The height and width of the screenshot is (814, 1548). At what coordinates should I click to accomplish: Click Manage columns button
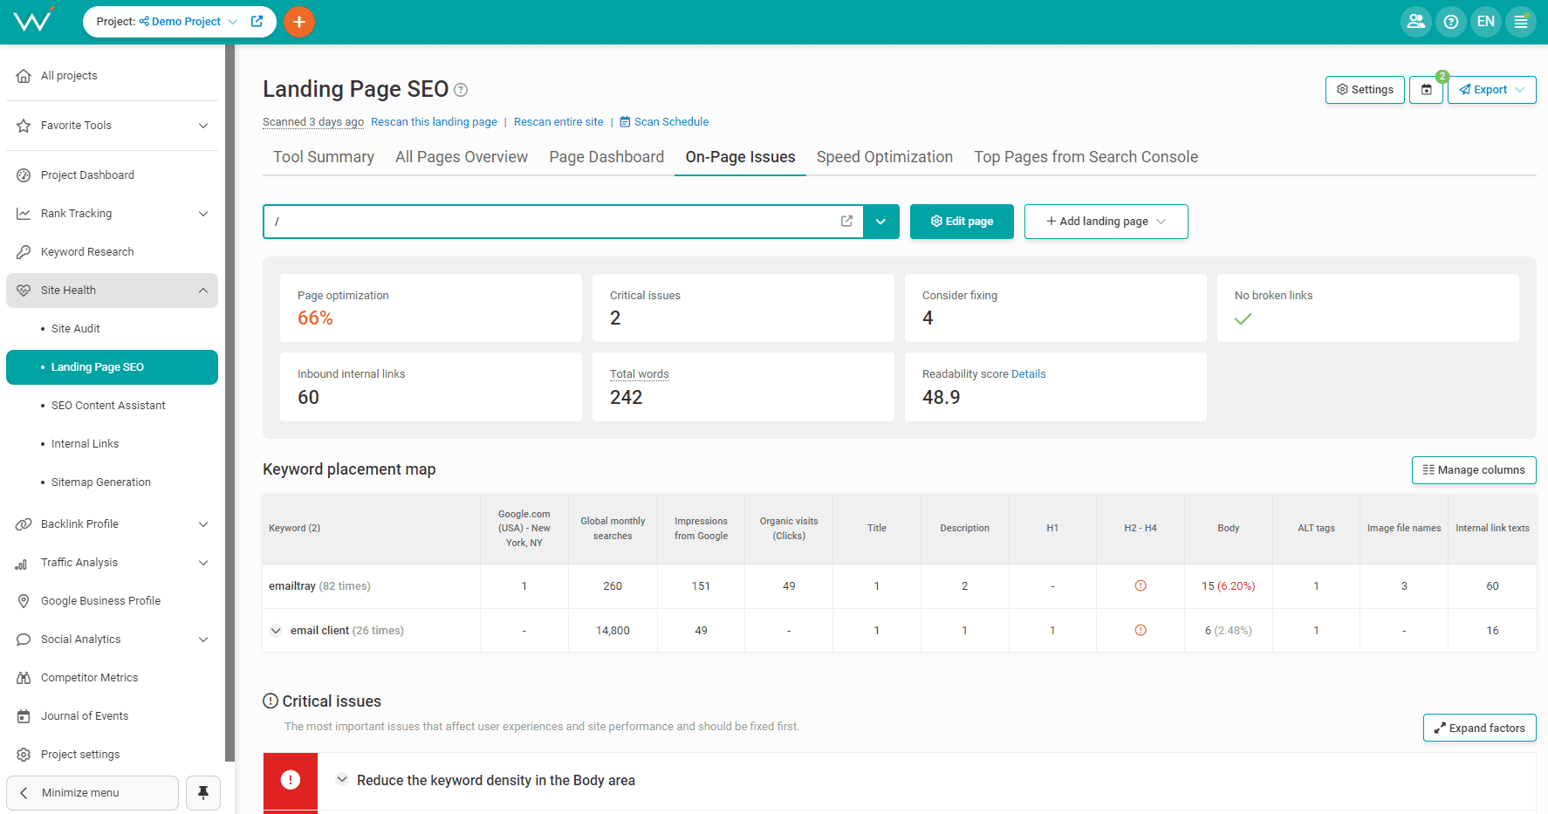click(x=1474, y=470)
